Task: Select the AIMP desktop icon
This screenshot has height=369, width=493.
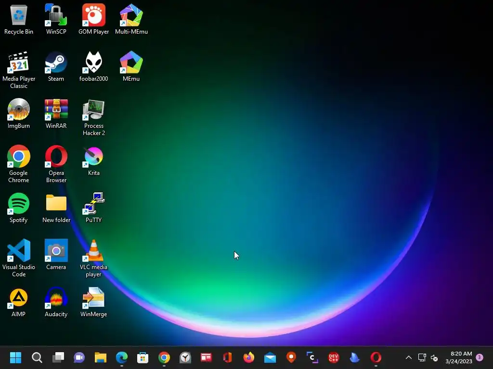Action: tap(19, 302)
